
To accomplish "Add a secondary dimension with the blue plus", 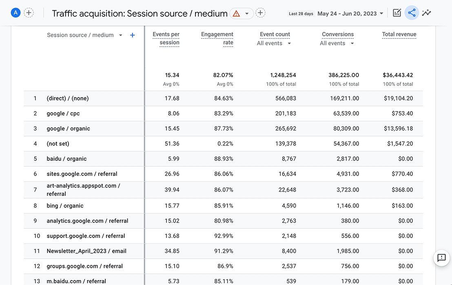I will pyautogui.click(x=132, y=35).
